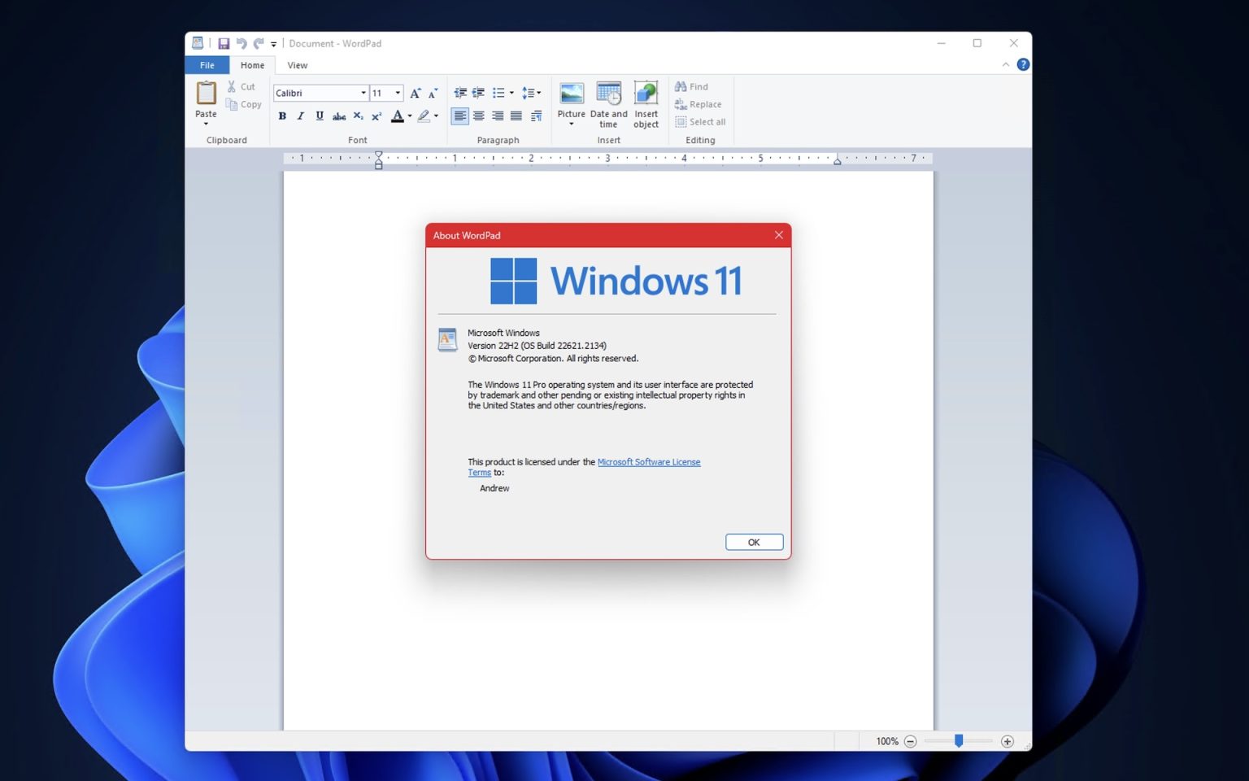
Task: Open the Calibri font family dropdown
Action: [x=363, y=93]
